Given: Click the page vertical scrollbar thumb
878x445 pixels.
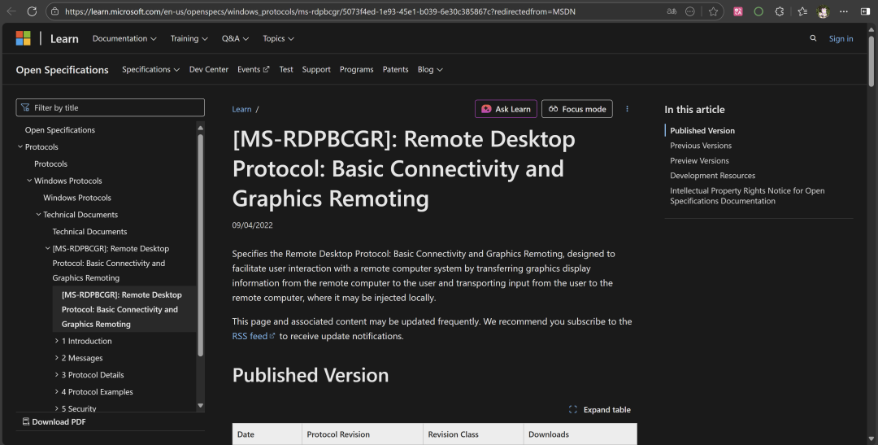Looking at the screenshot, I should 871,60.
